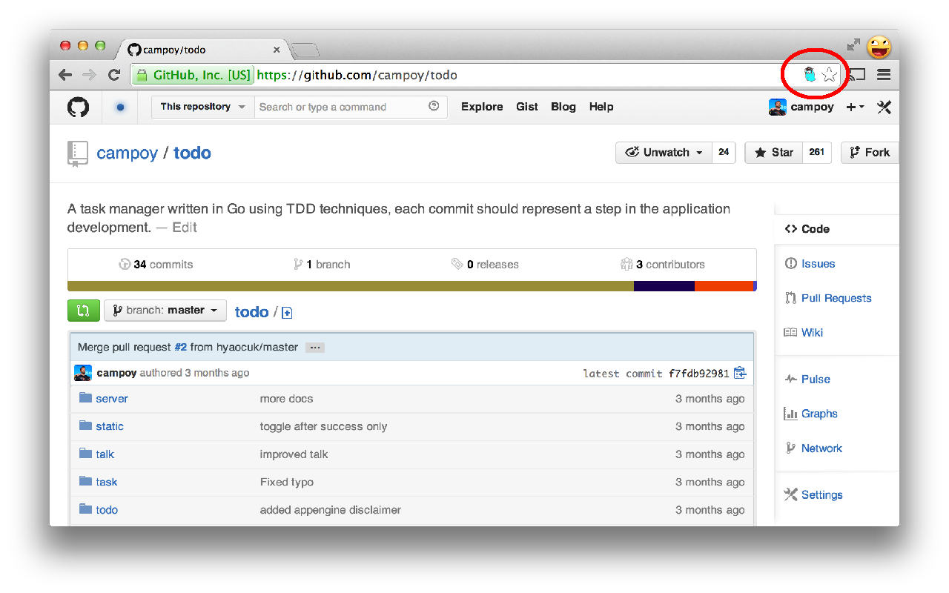Click the blue gopher extension icon
Screen dimensions: 949x593
point(810,74)
